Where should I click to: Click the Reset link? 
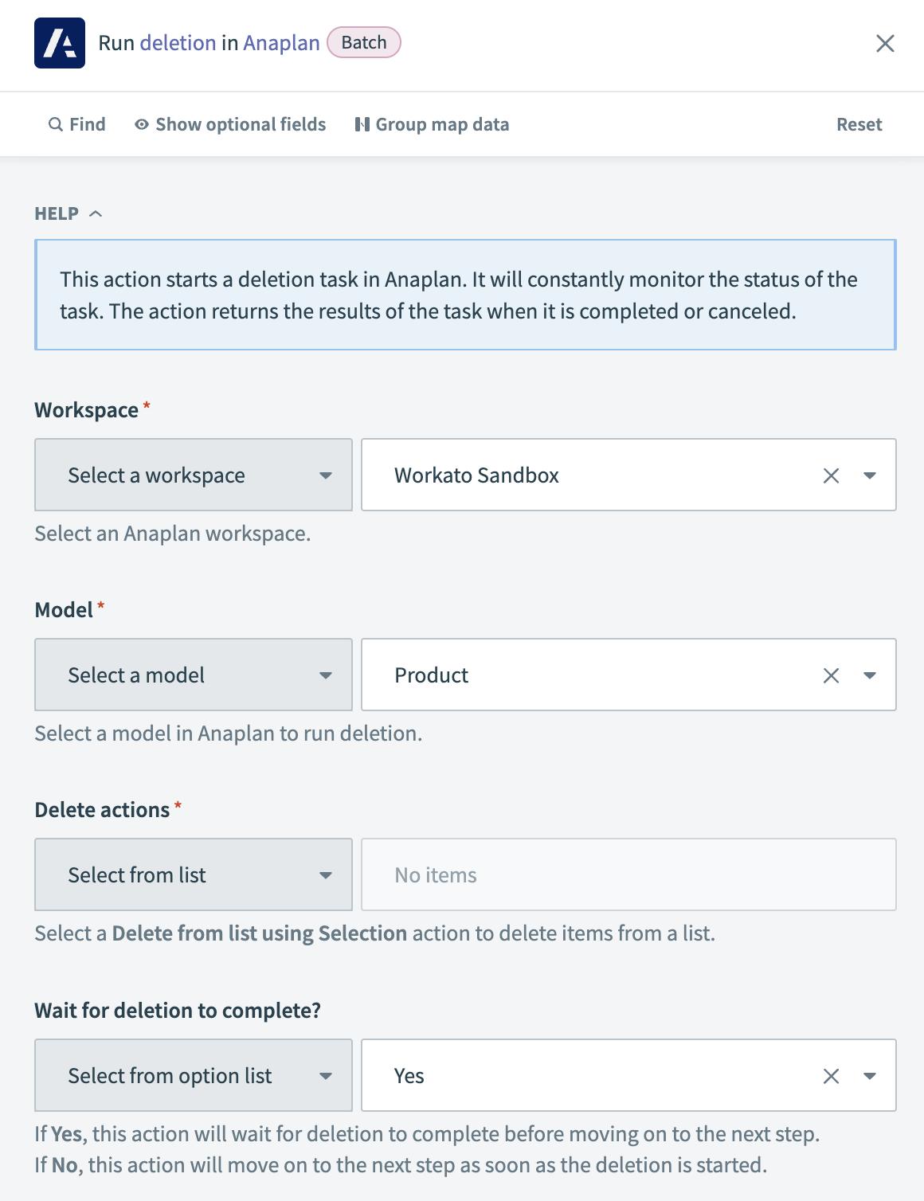[859, 124]
